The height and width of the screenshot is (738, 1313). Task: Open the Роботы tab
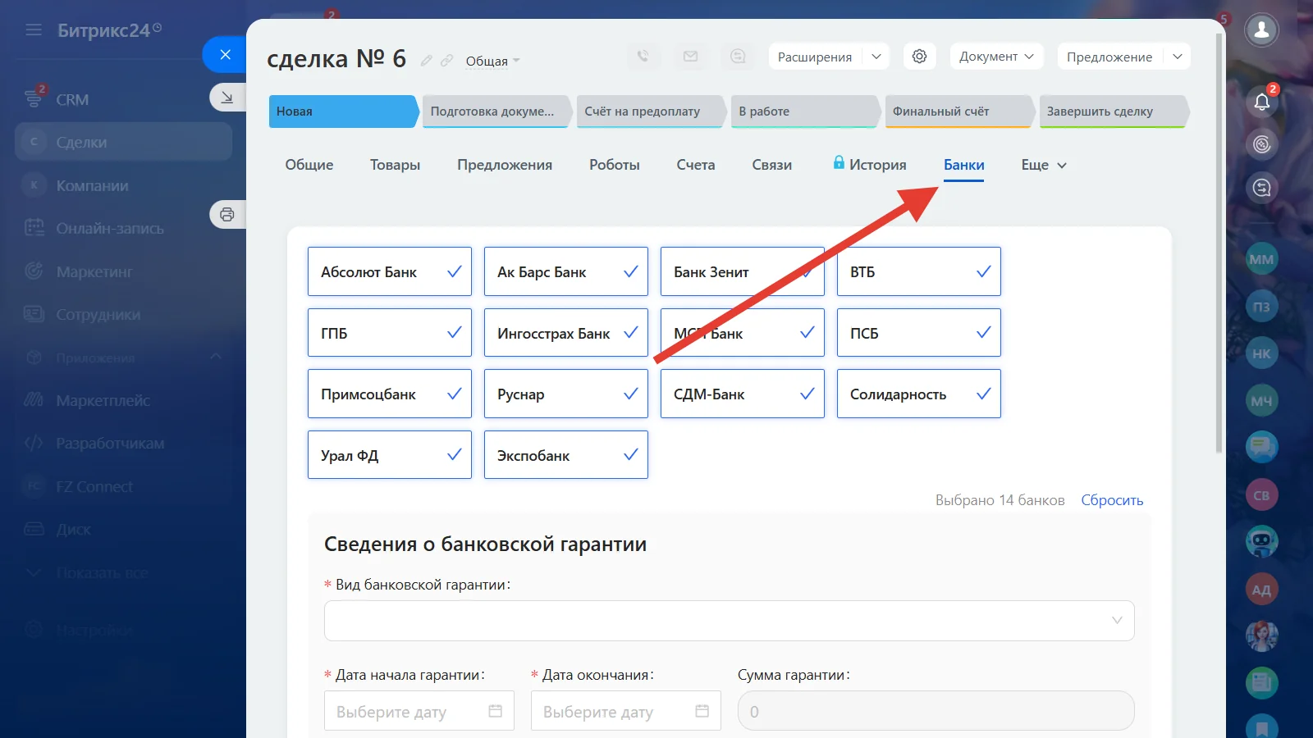615,165
